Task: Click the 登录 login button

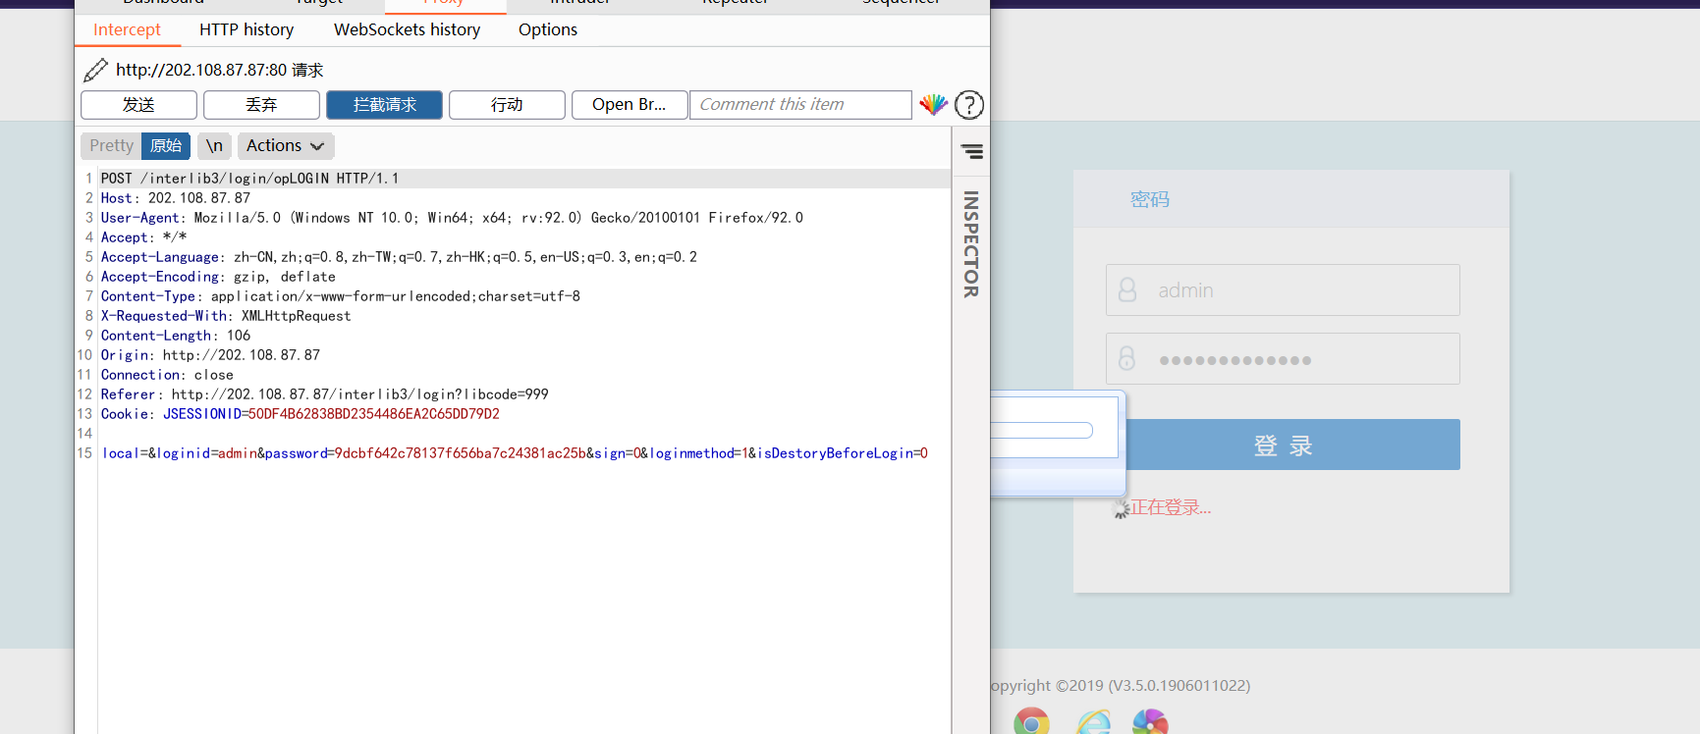Action: pos(1292,445)
